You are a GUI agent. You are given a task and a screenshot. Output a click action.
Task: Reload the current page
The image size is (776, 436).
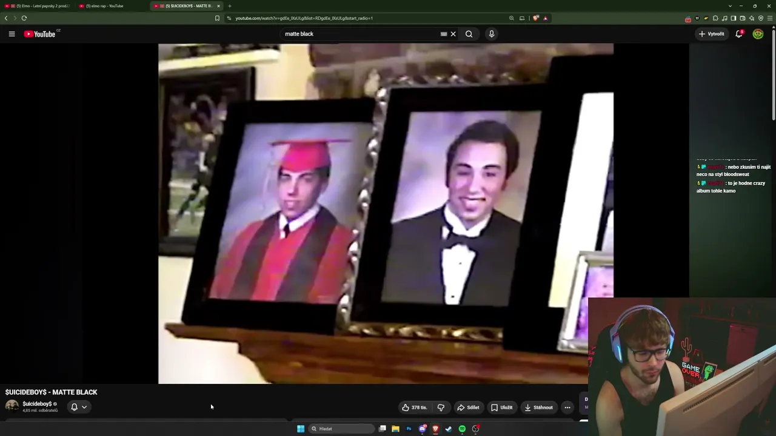pos(24,18)
